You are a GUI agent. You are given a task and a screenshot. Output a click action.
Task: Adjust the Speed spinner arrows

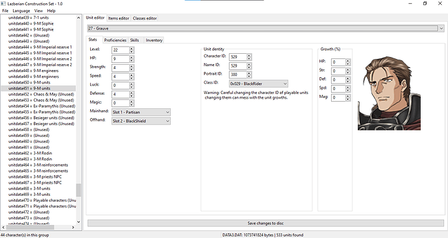click(x=131, y=77)
